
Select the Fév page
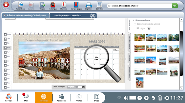[x=7, y=43]
